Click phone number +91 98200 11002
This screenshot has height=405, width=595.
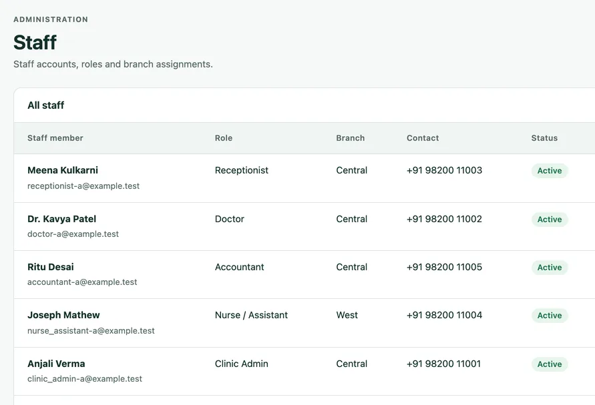444,219
